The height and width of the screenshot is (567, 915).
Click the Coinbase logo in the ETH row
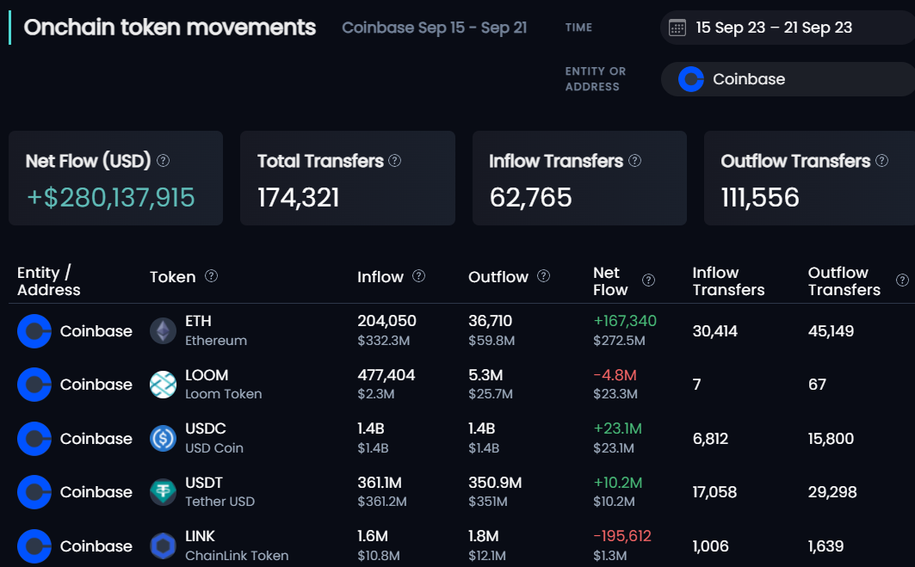pyautogui.click(x=34, y=331)
